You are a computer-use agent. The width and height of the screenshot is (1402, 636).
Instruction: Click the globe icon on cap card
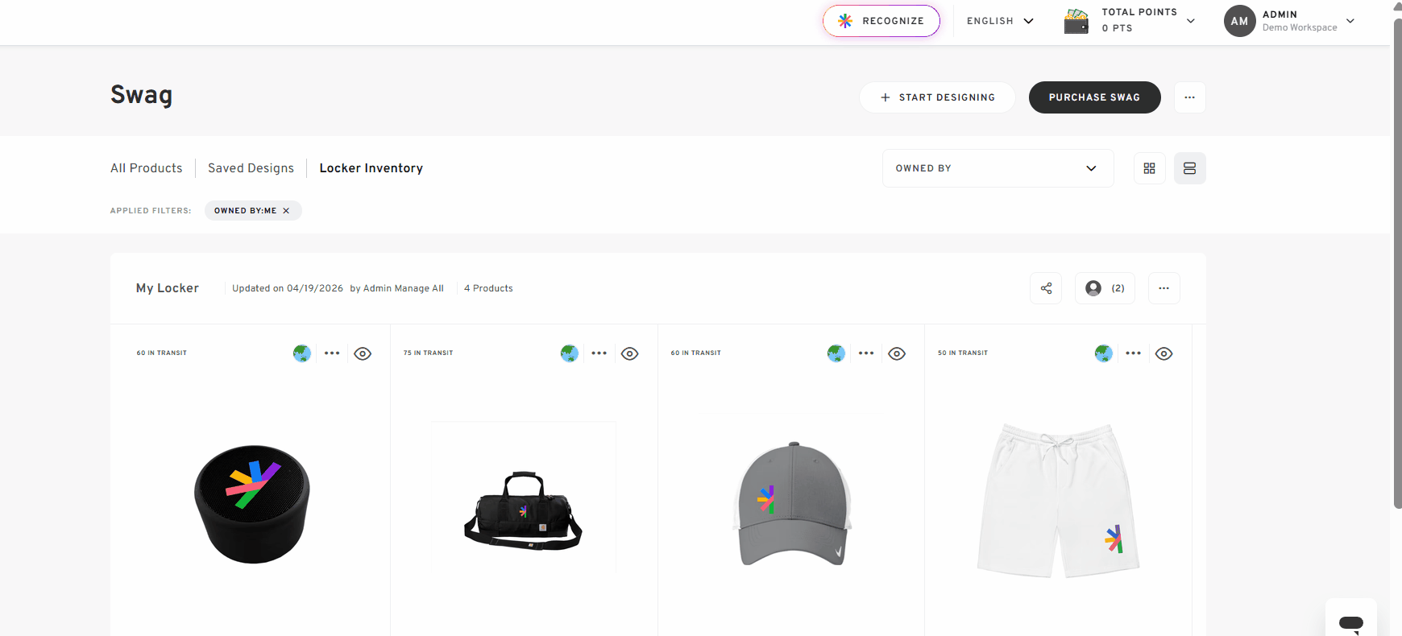click(836, 353)
